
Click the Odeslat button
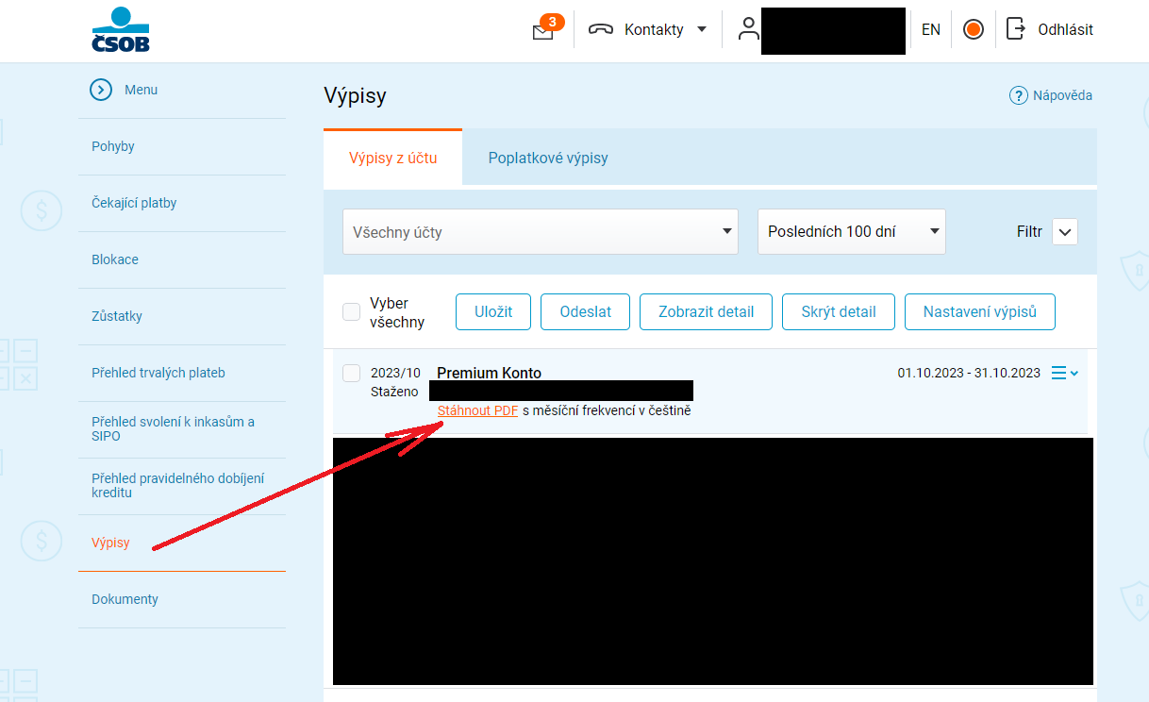[585, 311]
